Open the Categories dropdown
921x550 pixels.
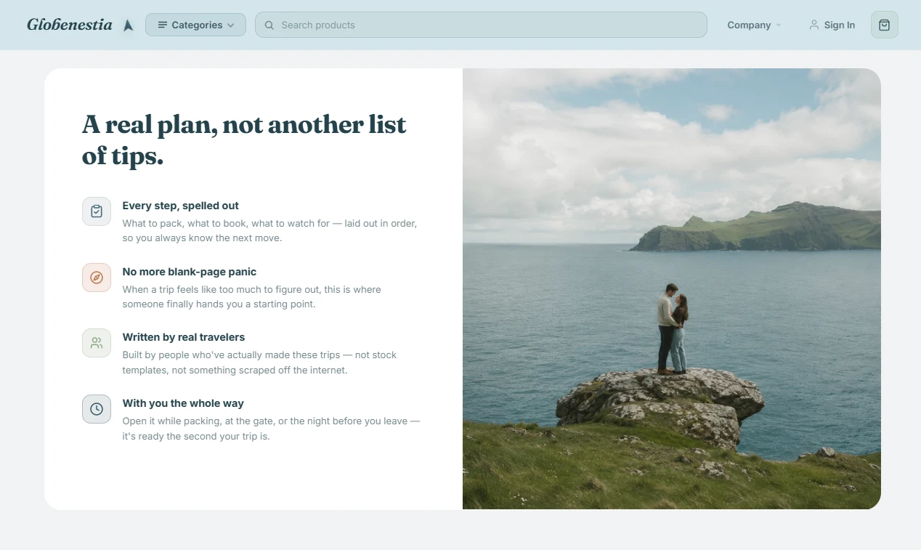pyautogui.click(x=195, y=25)
